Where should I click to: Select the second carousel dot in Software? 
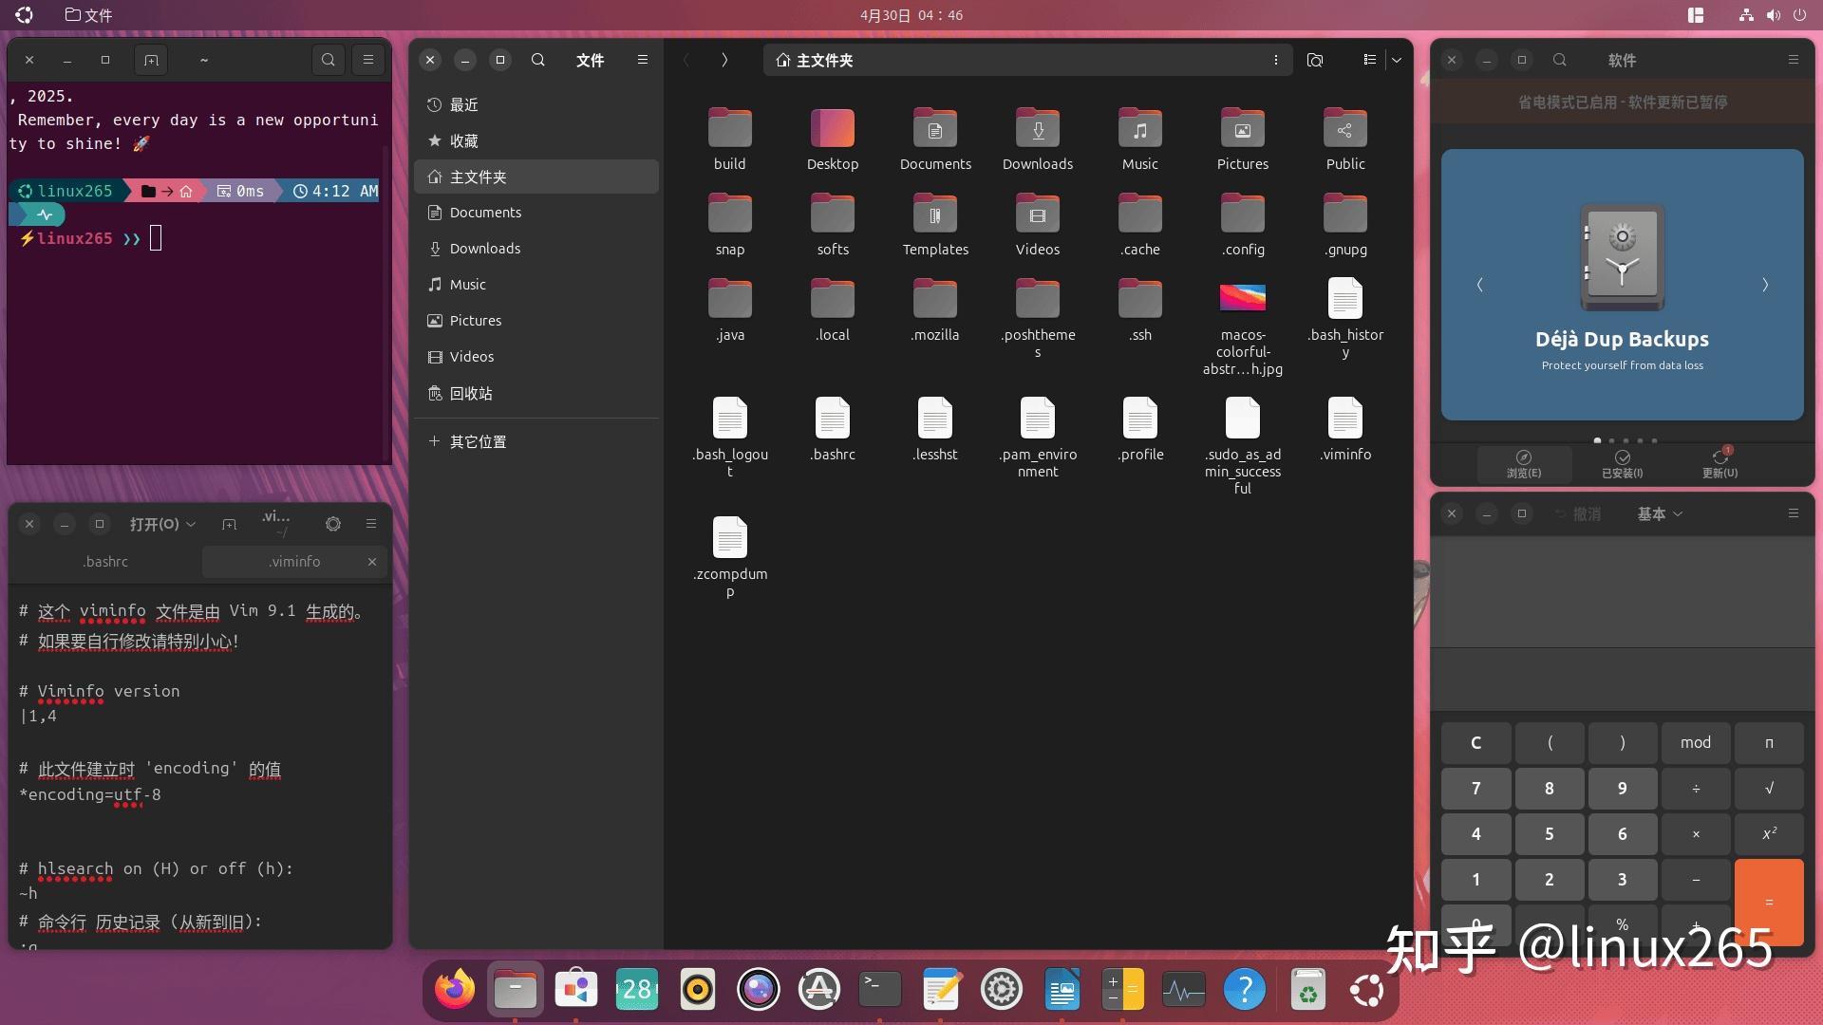(x=1611, y=440)
